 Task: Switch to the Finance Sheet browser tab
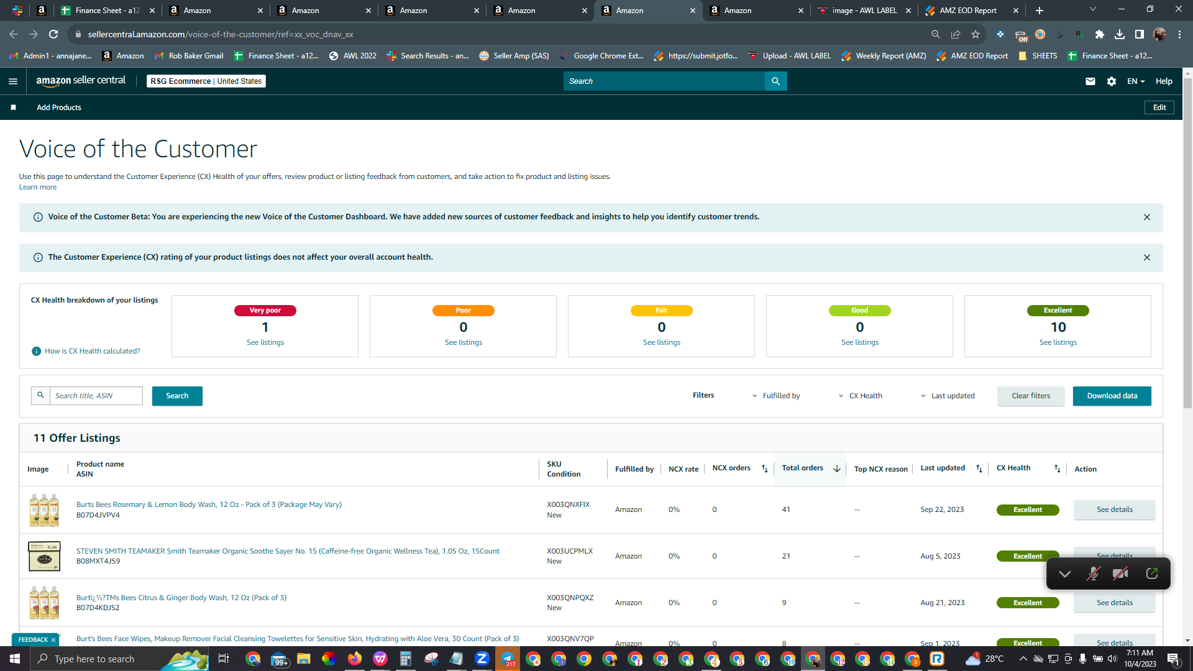(107, 11)
